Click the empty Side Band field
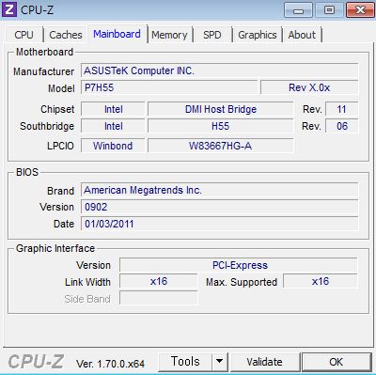The height and width of the screenshot is (375, 376). [159, 298]
